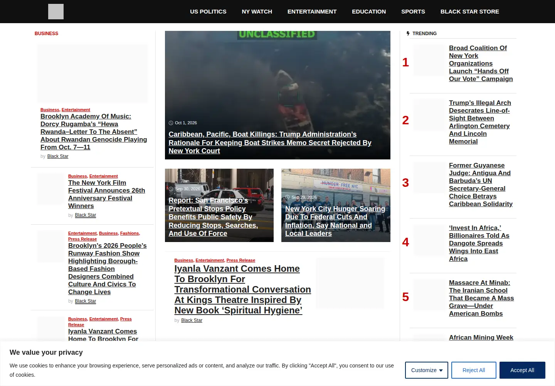This screenshot has height=386, width=555.
Task: Click thumbnail beside New York Film Festival story
Action: tap(51, 189)
